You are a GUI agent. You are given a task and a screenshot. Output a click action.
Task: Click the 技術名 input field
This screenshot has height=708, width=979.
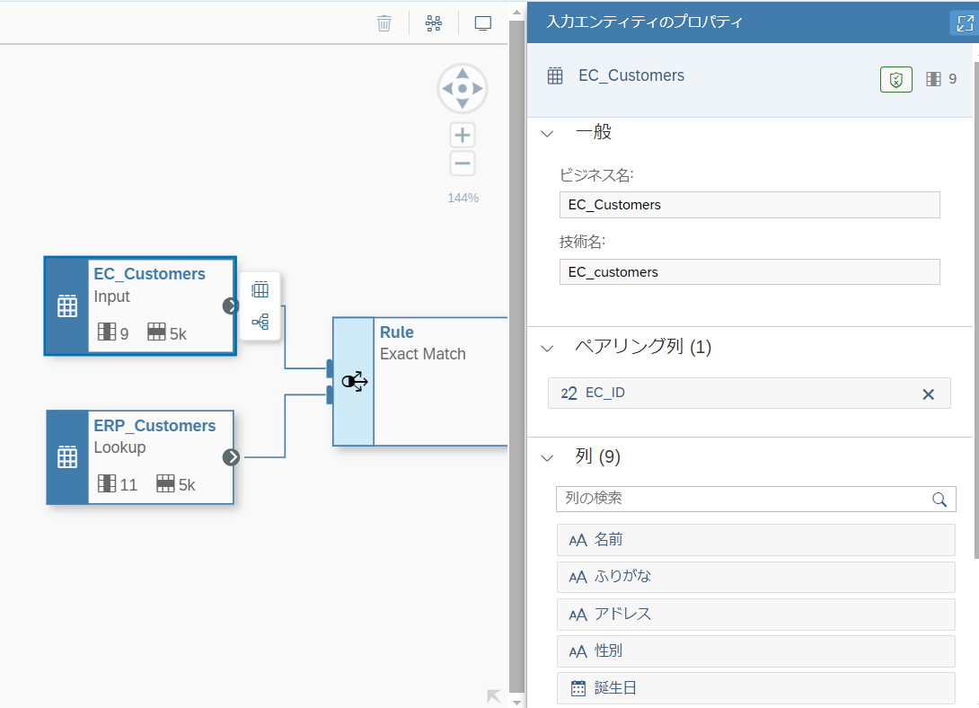[x=749, y=271]
